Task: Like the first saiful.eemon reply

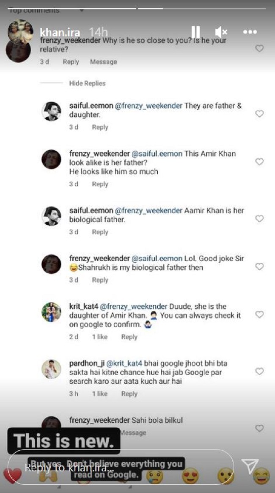Action: pos(259,114)
